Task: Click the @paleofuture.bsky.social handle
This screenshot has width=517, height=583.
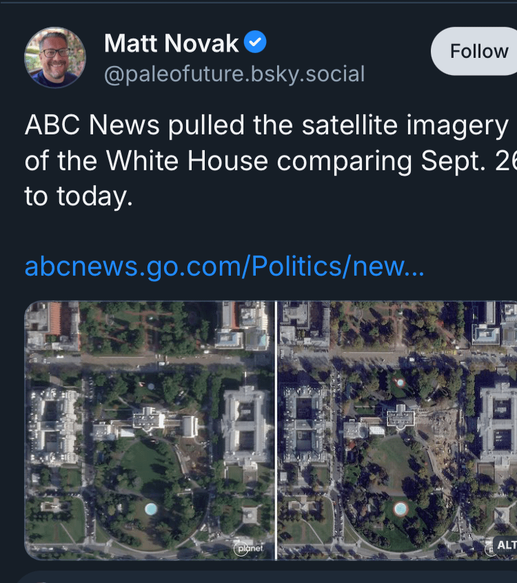Action: [x=234, y=74]
